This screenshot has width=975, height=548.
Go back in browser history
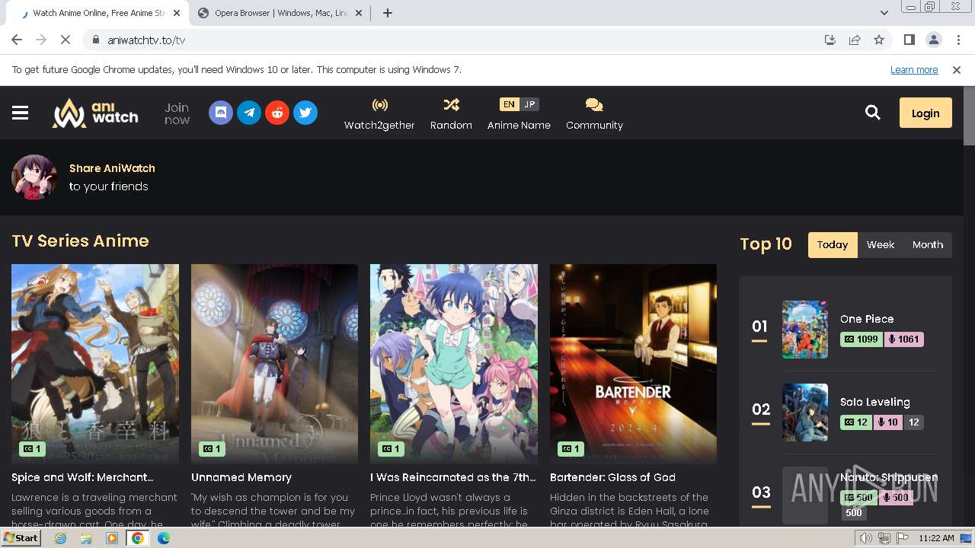click(x=17, y=40)
